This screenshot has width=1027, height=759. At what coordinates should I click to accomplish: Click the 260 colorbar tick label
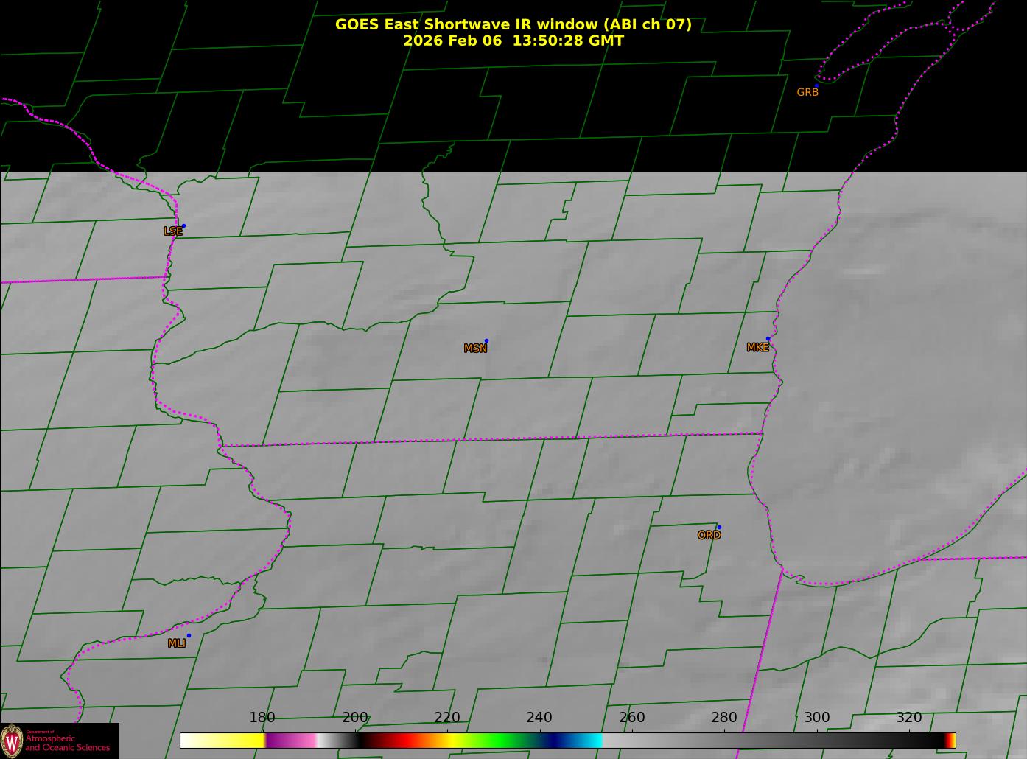coord(632,718)
